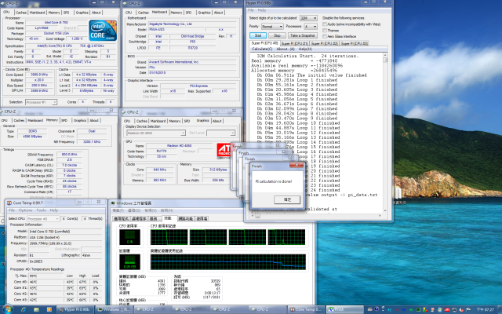This screenshot has width=502, height=314.
Task: Open Windows Explorer folder icon on taskbar
Action: tap(36, 309)
